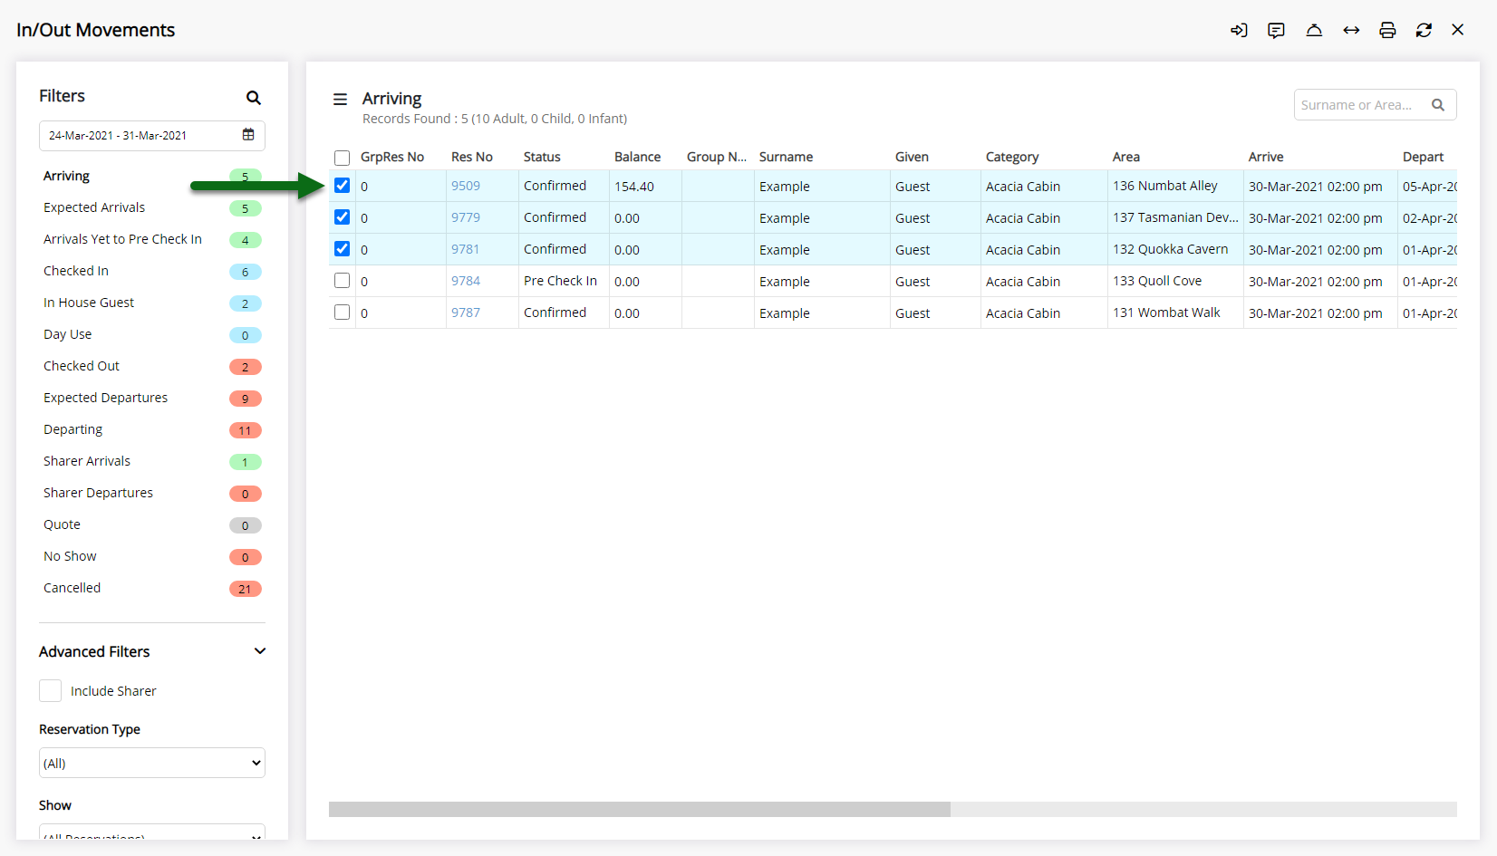Image resolution: width=1497 pixels, height=856 pixels.
Task: Sort by the Area column header
Action: click(x=1126, y=157)
